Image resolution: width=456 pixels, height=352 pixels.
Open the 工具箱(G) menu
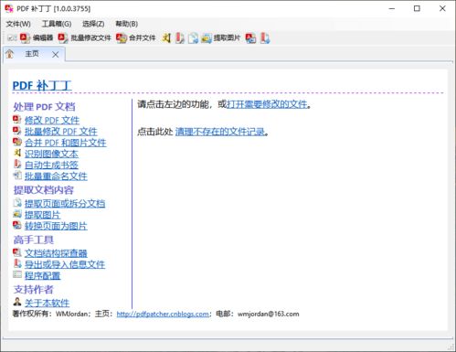click(x=57, y=24)
